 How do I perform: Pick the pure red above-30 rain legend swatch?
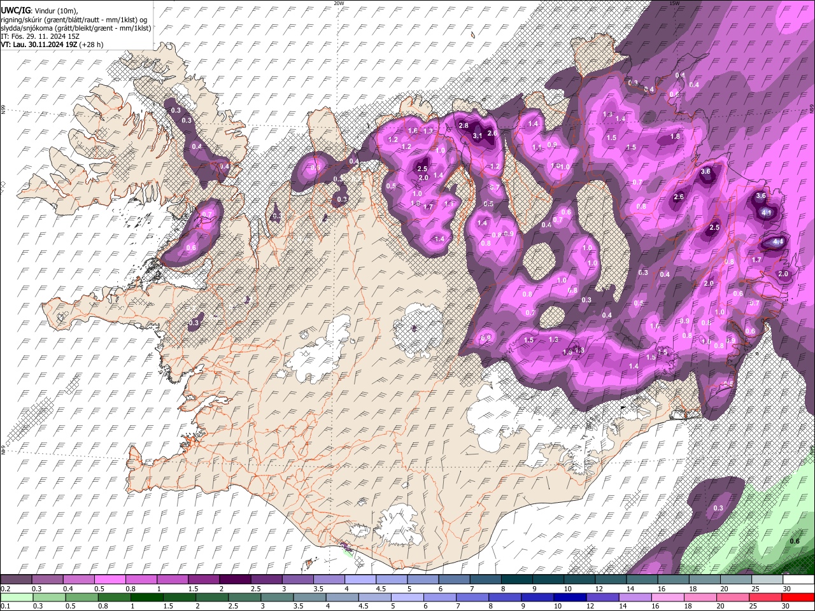[x=798, y=597]
